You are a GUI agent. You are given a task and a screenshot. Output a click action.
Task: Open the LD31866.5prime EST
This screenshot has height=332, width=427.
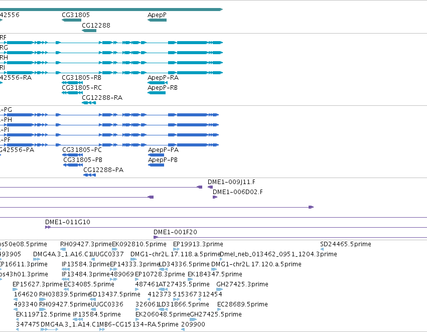point(184,304)
